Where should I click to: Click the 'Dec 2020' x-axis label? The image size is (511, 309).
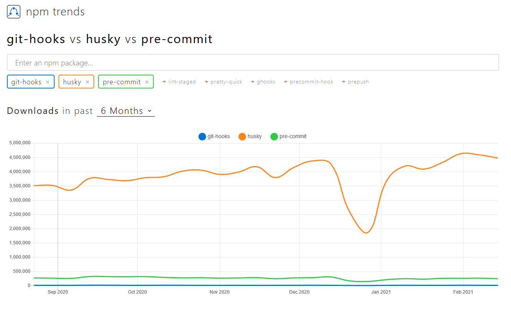(299, 292)
